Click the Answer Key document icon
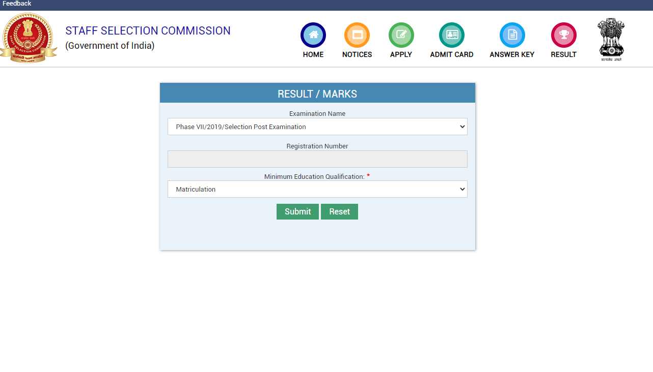Image resolution: width=653 pixels, height=372 pixels. [512, 35]
